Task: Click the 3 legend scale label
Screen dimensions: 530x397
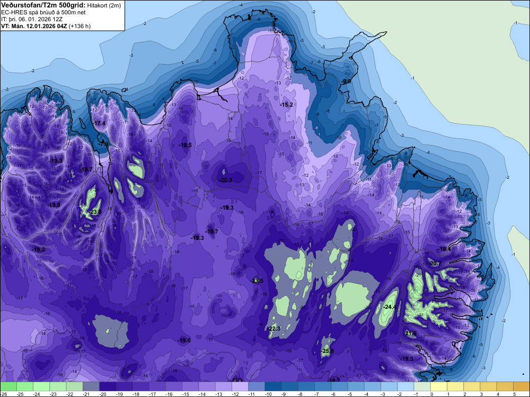Action: pyautogui.click(x=482, y=394)
